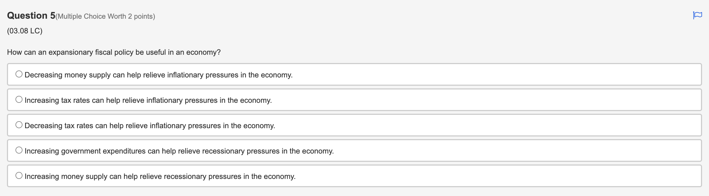Viewport: 709px width, 196px height.
Task: Click the last answer option text
Action: pos(160,176)
